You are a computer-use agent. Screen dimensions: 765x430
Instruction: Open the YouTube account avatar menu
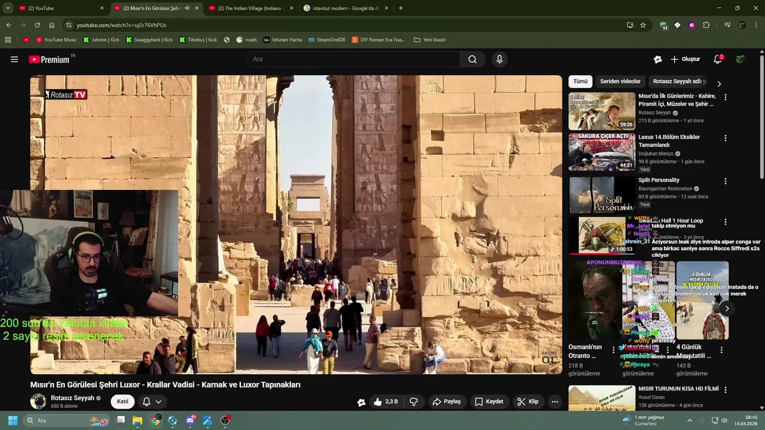(x=740, y=59)
